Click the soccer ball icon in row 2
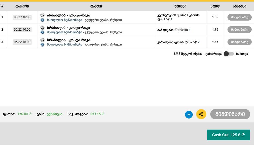Viewport: 254px width, 145px height. coord(42,28)
